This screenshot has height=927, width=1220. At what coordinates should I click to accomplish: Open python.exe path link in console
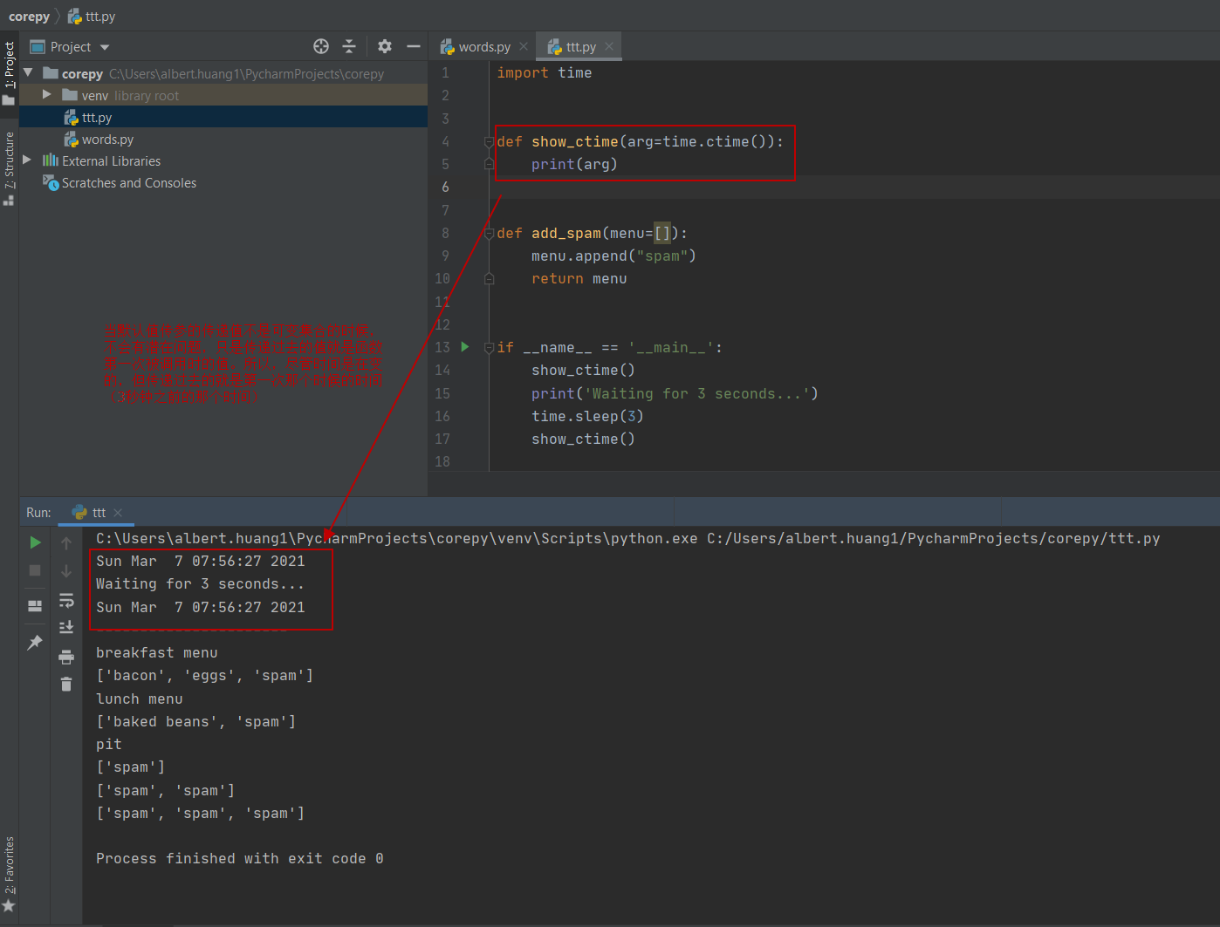pyautogui.click(x=396, y=538)
